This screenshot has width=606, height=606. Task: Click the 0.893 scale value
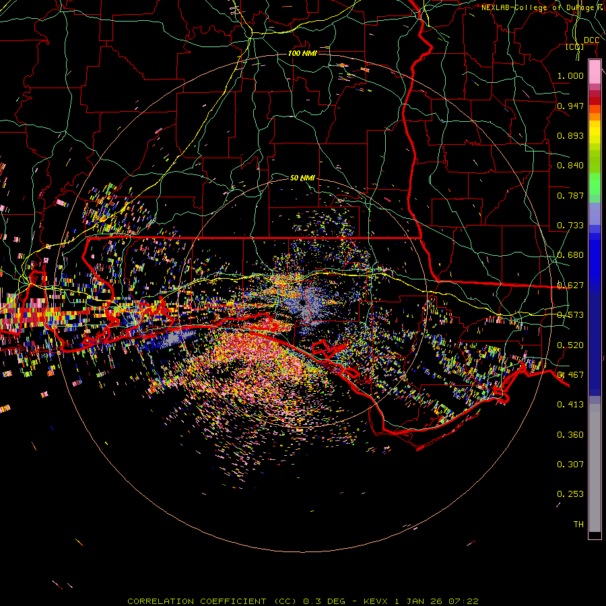570,135
